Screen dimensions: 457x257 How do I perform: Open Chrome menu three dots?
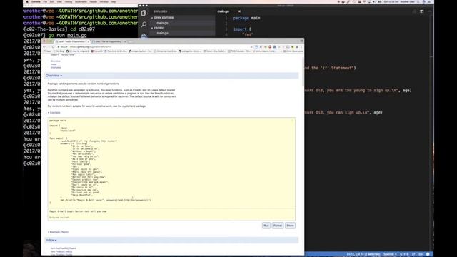pos(301,46)
